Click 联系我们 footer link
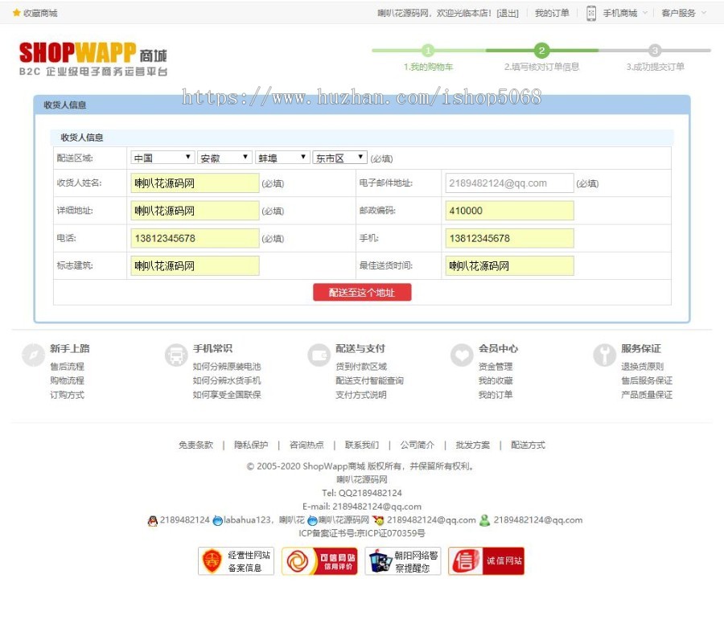Image resolution: width=724 pixels, height=624 pixels. [361, 445]
